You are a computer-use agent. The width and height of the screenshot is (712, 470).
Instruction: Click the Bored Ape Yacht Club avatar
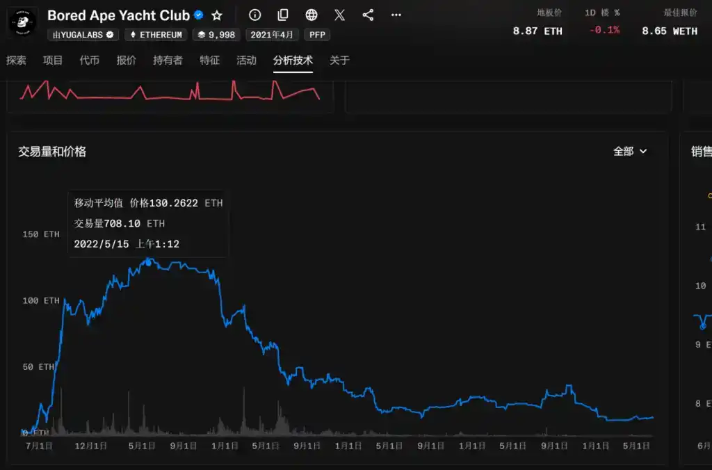22,22
